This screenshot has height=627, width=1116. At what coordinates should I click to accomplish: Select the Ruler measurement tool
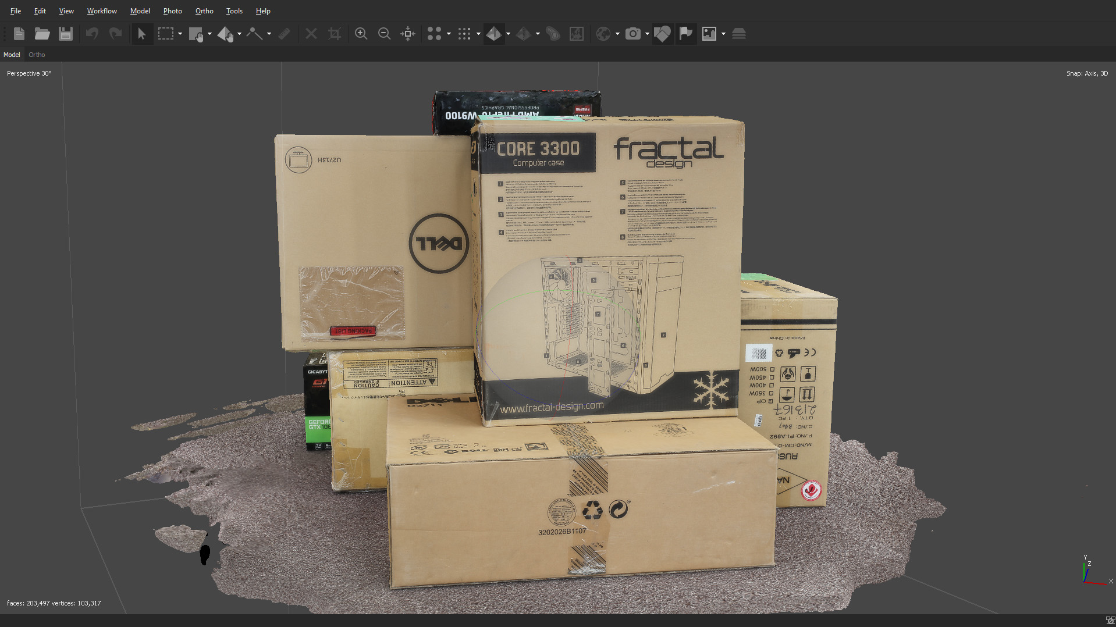click(x=284, y=34)
